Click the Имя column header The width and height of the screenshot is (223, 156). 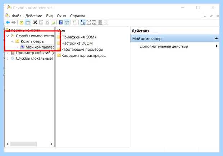pos(61,31)
